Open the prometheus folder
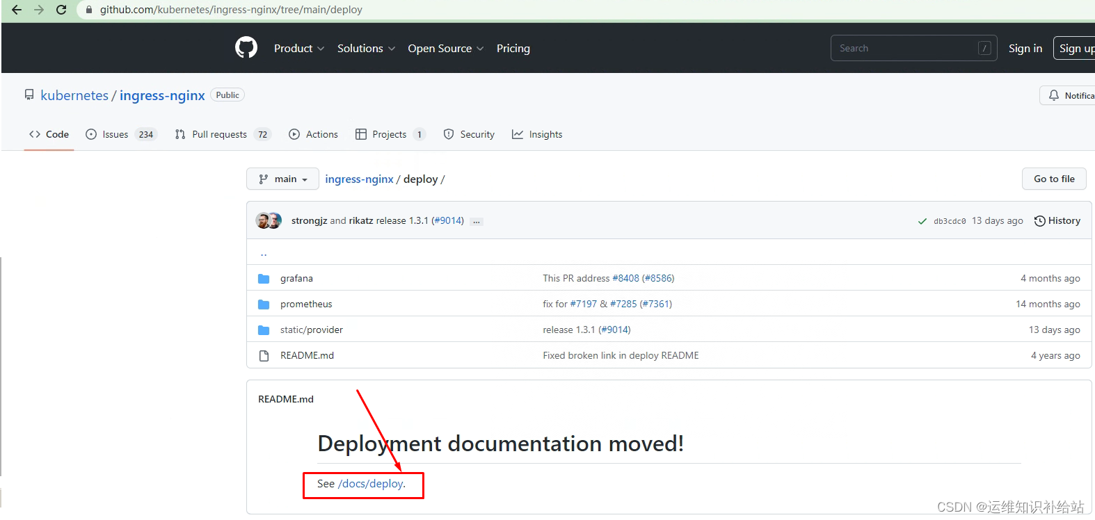This screenshot has height=520, width=1095. coord(306,304)
